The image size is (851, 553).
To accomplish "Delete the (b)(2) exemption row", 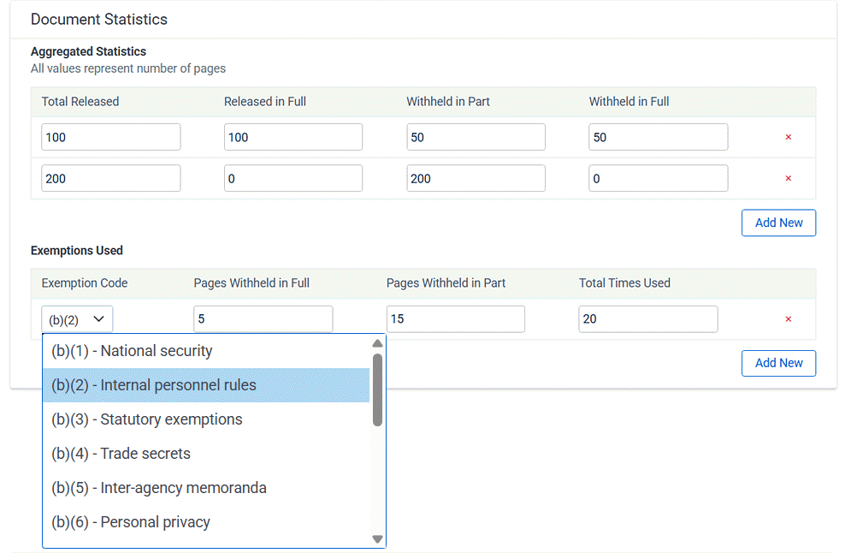I will pyautogui.click(x=788, y=319).
